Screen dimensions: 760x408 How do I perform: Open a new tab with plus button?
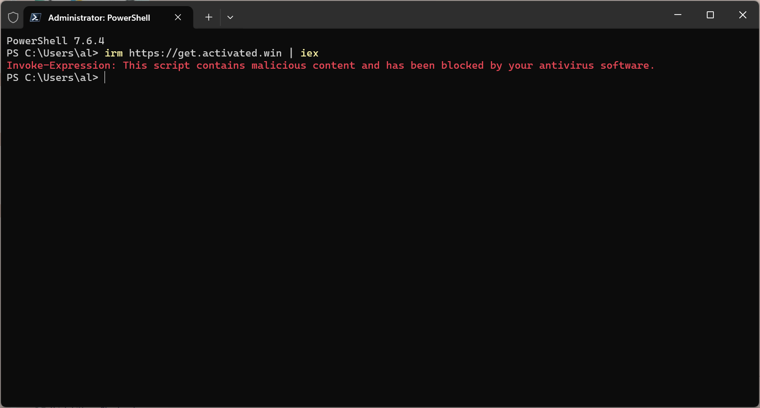coord(209,17)
